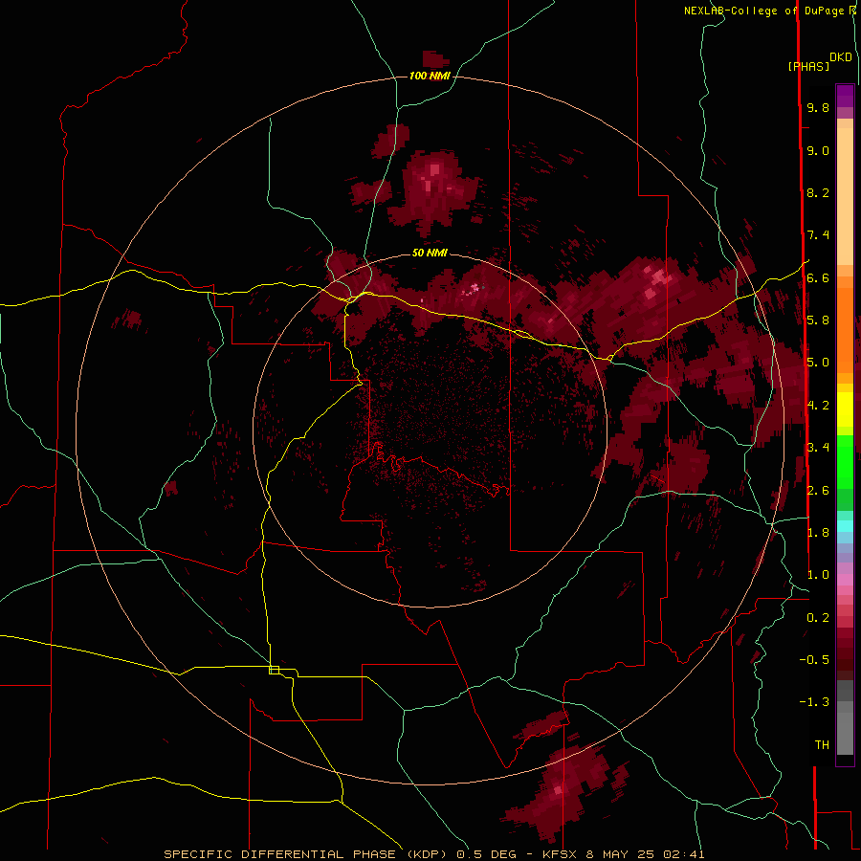The image size is (861, 861).
Task: Click the 4.2 scale value label
Action: tap(818, 406)
